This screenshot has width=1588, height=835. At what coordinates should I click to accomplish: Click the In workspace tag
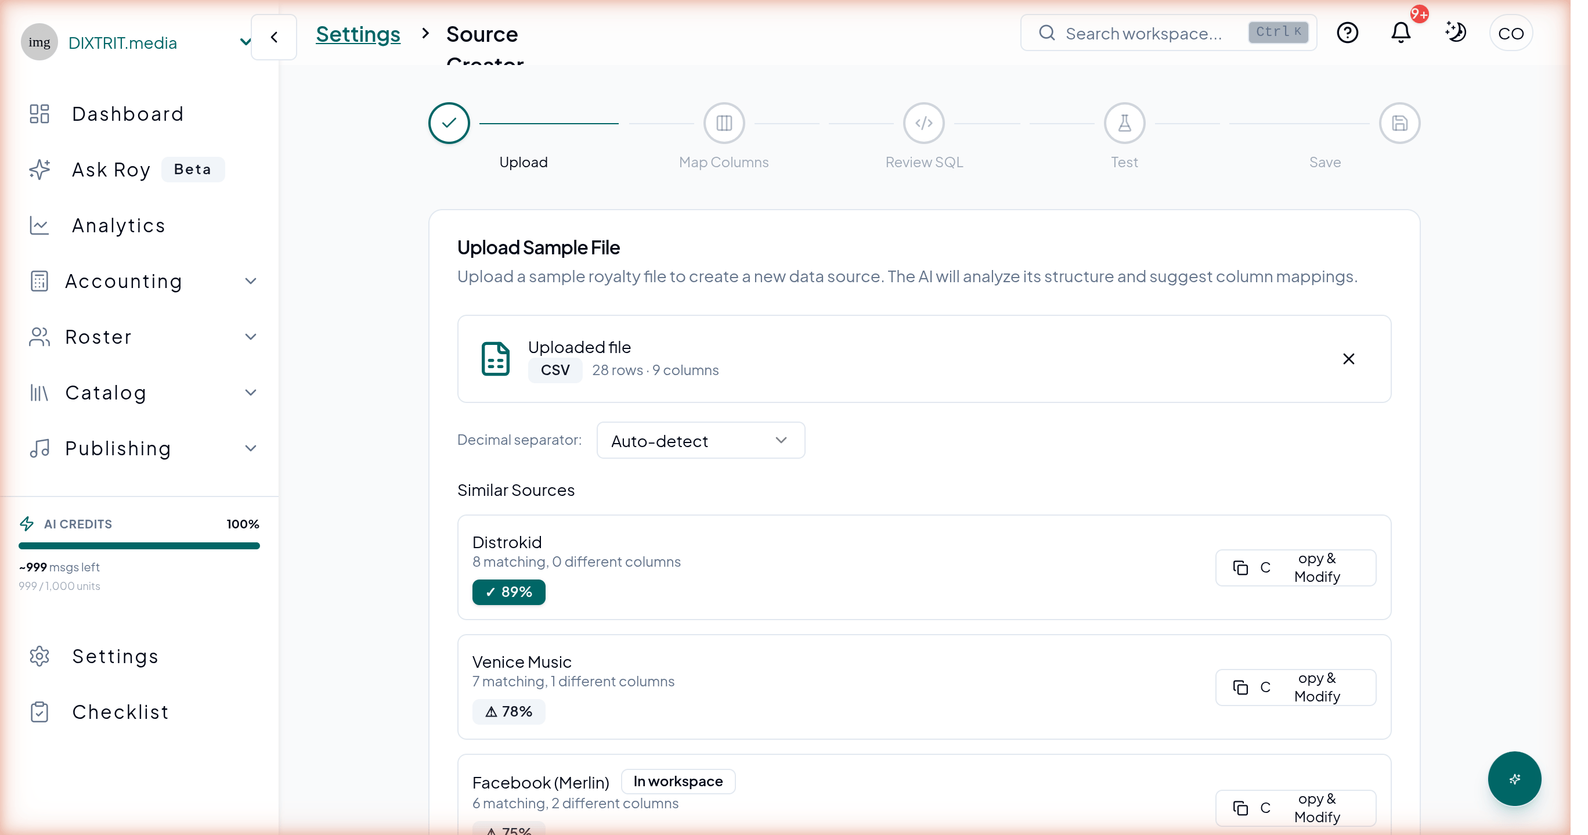[x=678, y=782]
